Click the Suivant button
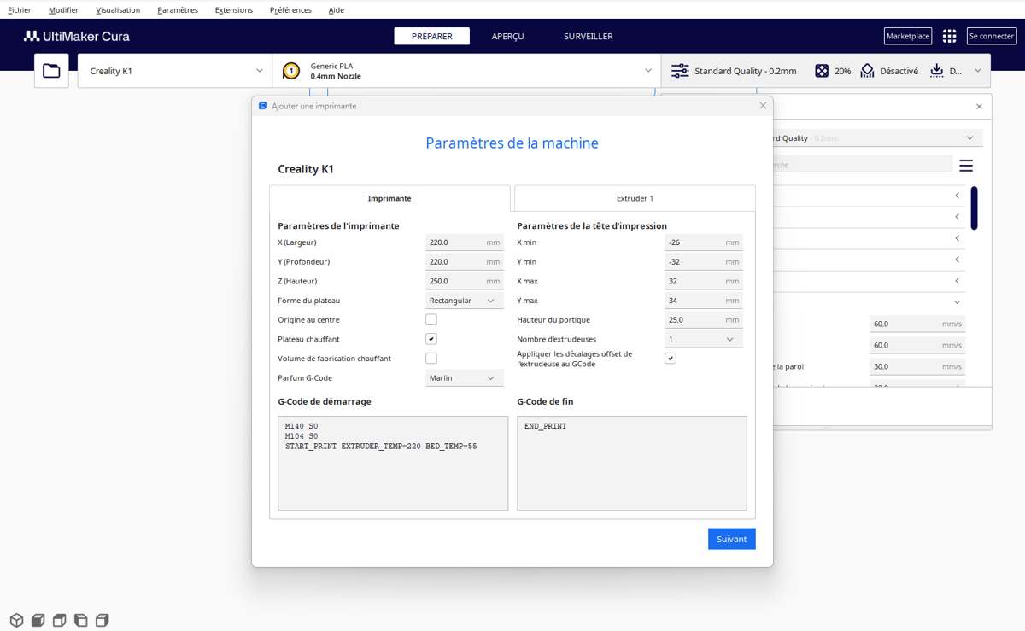This screenshot has height=631, width=1025. click(x=732, y=539)
